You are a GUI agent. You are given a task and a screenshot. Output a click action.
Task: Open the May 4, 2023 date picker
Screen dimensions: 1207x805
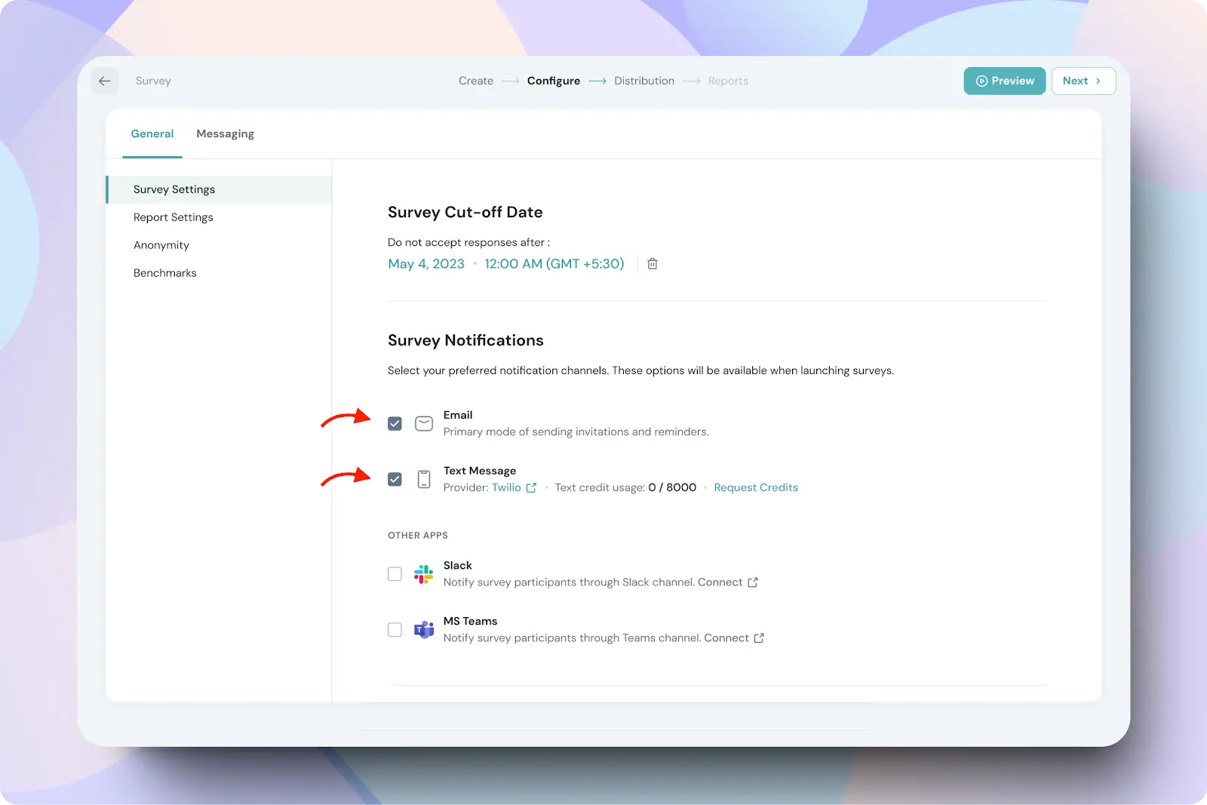426,264
